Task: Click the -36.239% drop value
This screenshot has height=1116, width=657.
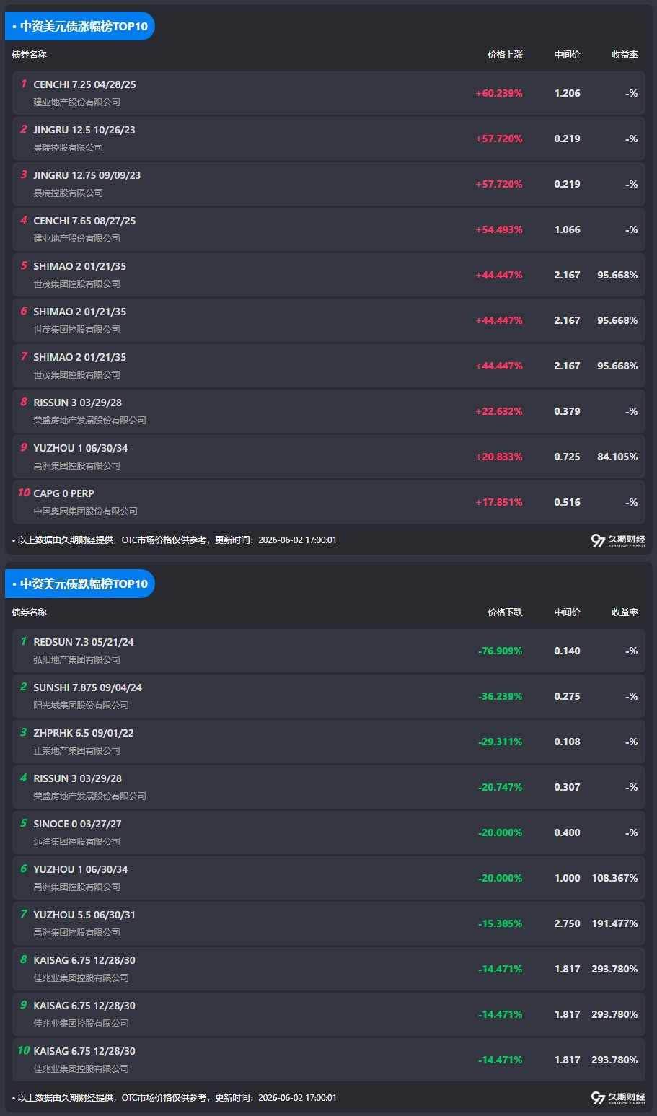Action: click(500, 696)
